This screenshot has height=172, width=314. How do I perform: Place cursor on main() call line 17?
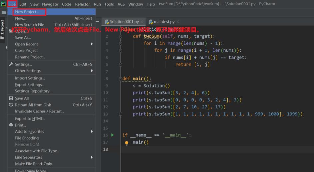tap(141, 142)
